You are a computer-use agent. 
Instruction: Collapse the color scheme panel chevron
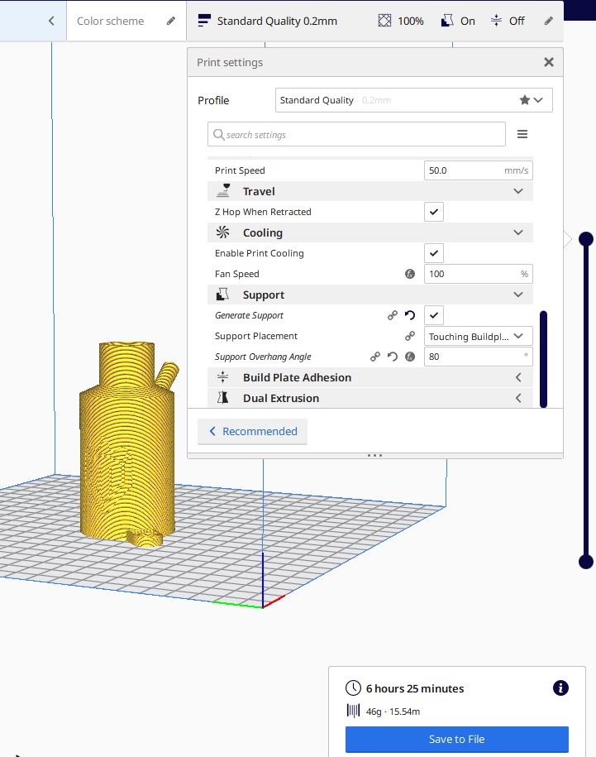click(51, 21)
